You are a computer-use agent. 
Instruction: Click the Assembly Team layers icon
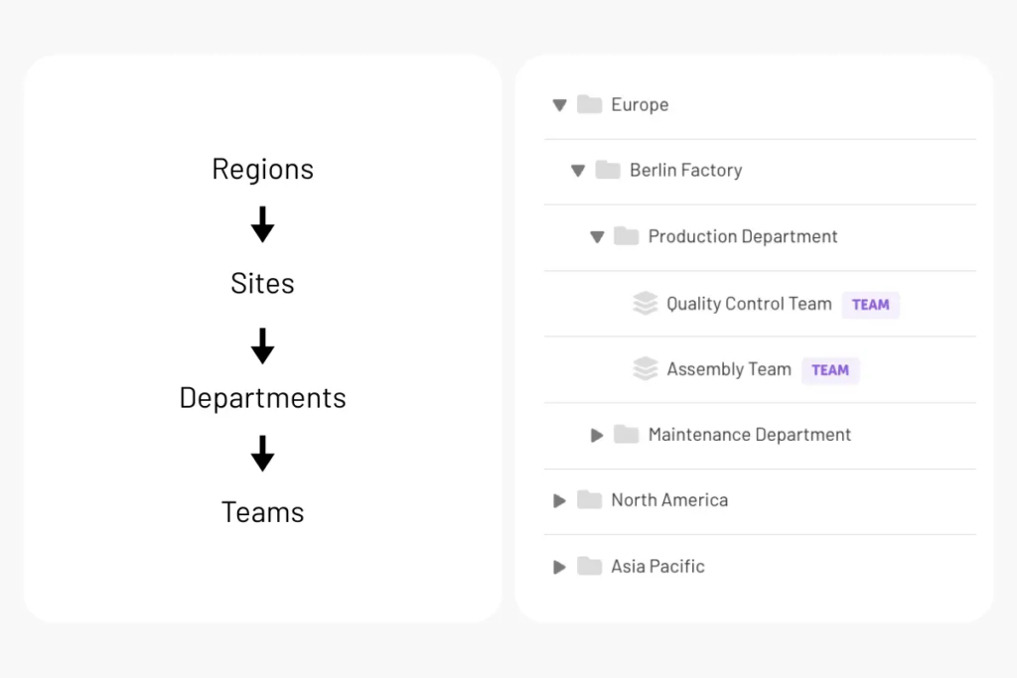645,369
